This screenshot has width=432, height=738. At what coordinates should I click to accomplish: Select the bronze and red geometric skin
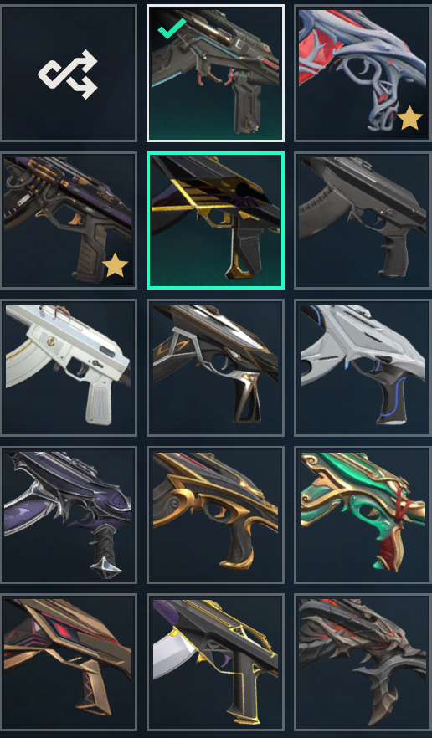69,662
